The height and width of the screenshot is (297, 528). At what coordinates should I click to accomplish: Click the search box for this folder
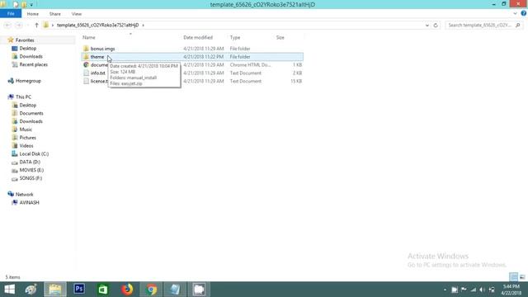(484, 26)
